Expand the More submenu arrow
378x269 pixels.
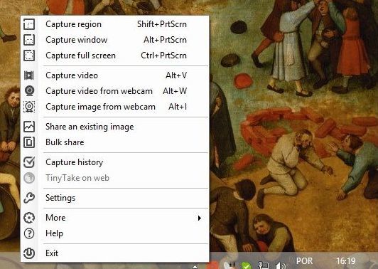(x=200, y=218)
